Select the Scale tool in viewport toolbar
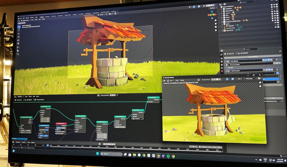This screenshot has width=287, height=167. 18,41
